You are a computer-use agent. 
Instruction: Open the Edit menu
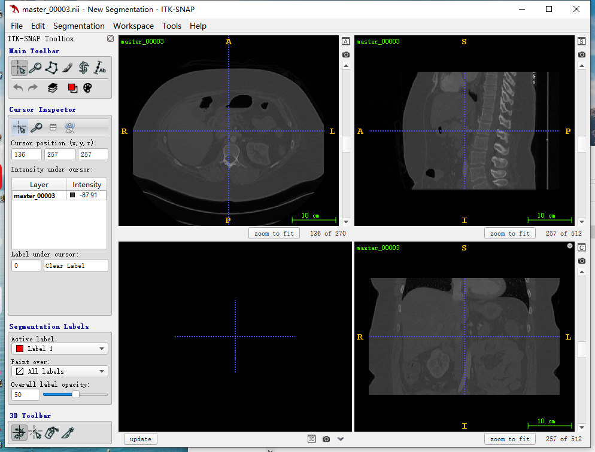38,26
